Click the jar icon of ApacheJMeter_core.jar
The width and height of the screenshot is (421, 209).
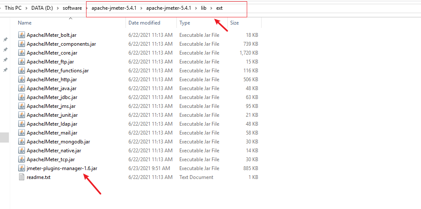(x=22, y=53)
